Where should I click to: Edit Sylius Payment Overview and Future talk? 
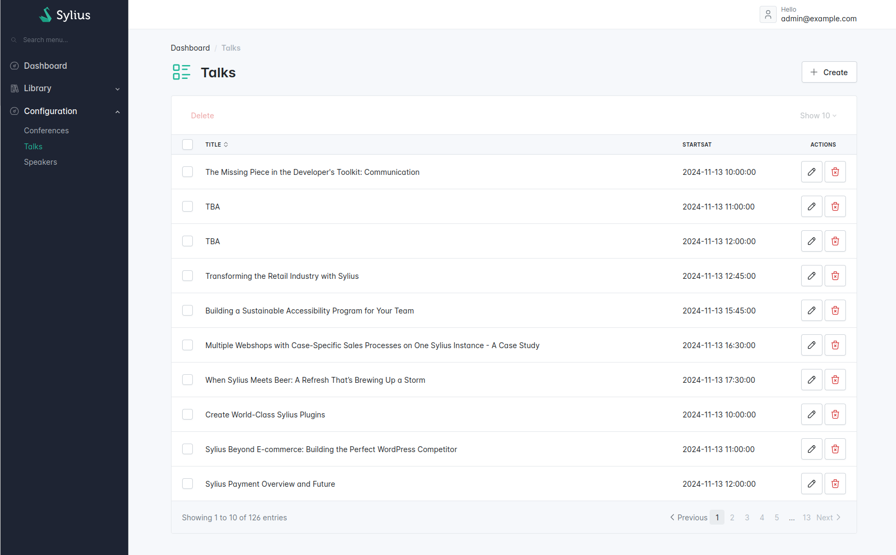pos(811,484)
